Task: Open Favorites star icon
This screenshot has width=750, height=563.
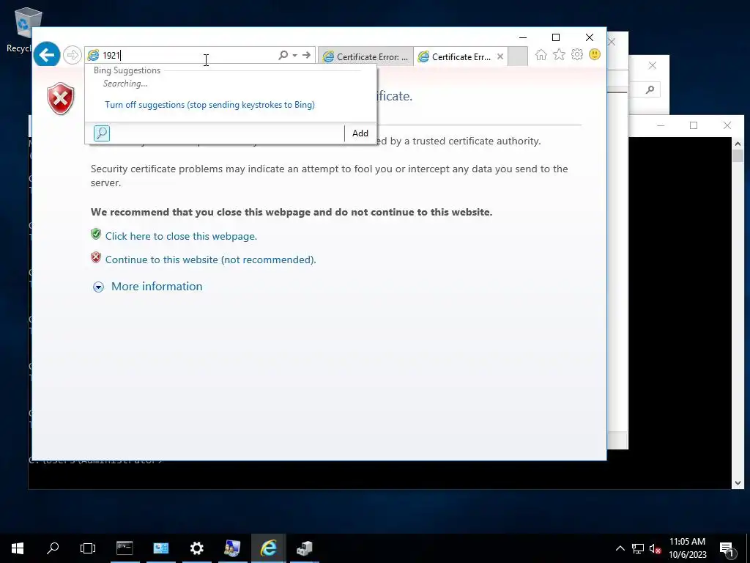Action: (559, 54)
